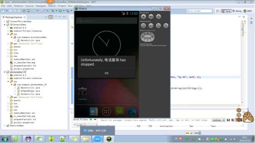Open the Refactor menu

(19, 6)
